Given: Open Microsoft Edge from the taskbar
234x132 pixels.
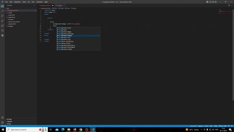Looking at the screenshot, I should pyautogui.click(x=63, y=129).
